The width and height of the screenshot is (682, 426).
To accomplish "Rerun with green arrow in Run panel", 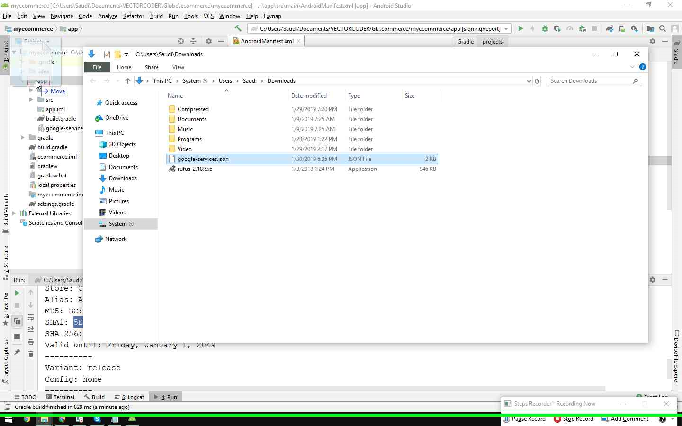I will pos(17,293).
